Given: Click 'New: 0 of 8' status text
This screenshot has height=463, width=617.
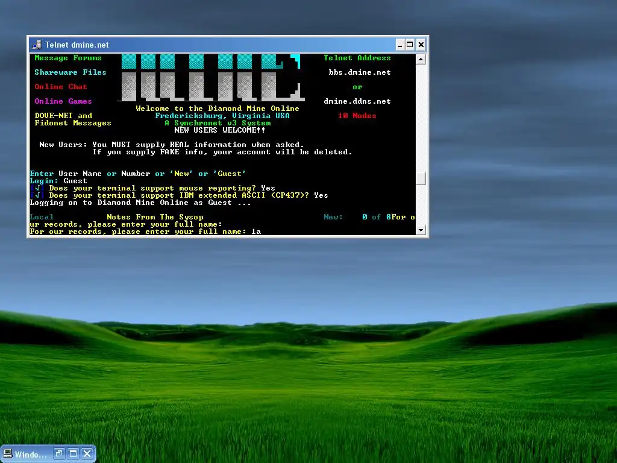Looking at the screenshot, I should 357,217.
